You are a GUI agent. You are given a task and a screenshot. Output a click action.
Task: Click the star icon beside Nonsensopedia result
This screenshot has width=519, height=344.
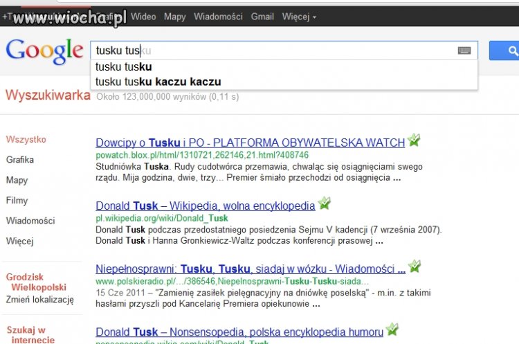(392, 329)
